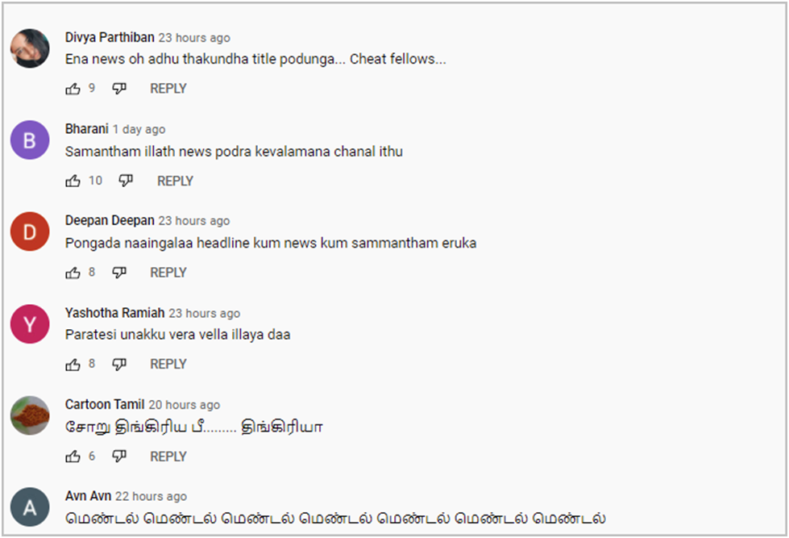This screenshot has height=538, width=789.
Task: Reply to Divya Parthiban's comment
Action: pos(168,89)
